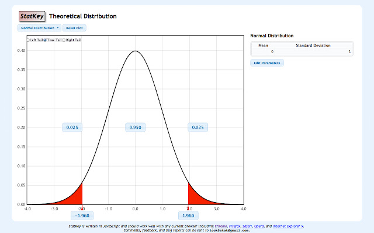The image size is (374, 233).
Task: Click the red marker at left cutoff
Action: click(82, 207)
